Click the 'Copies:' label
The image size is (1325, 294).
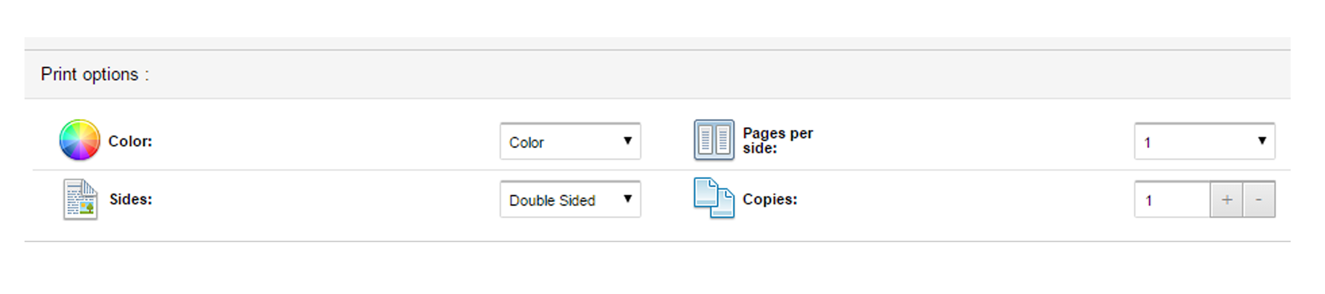pyautogui.click(x=770, y=199)
